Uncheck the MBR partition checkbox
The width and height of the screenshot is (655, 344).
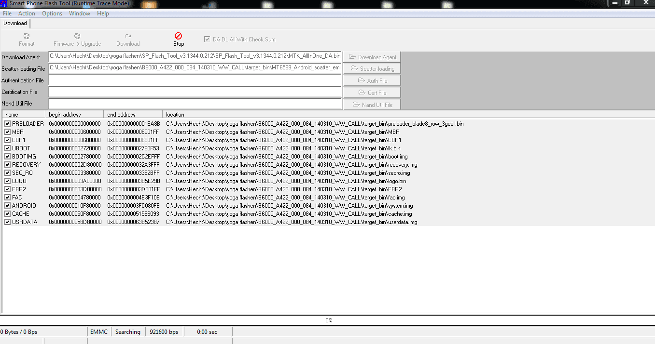(7, 132)
